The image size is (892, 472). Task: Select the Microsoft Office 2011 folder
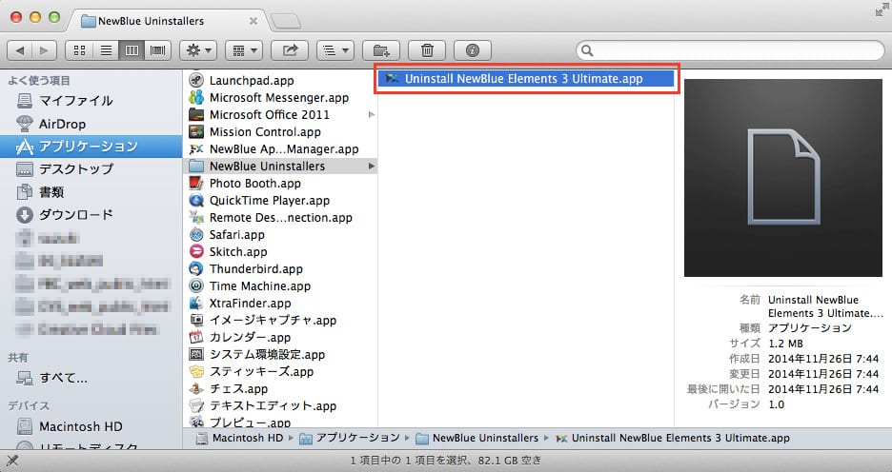click(x=280, y=115)
